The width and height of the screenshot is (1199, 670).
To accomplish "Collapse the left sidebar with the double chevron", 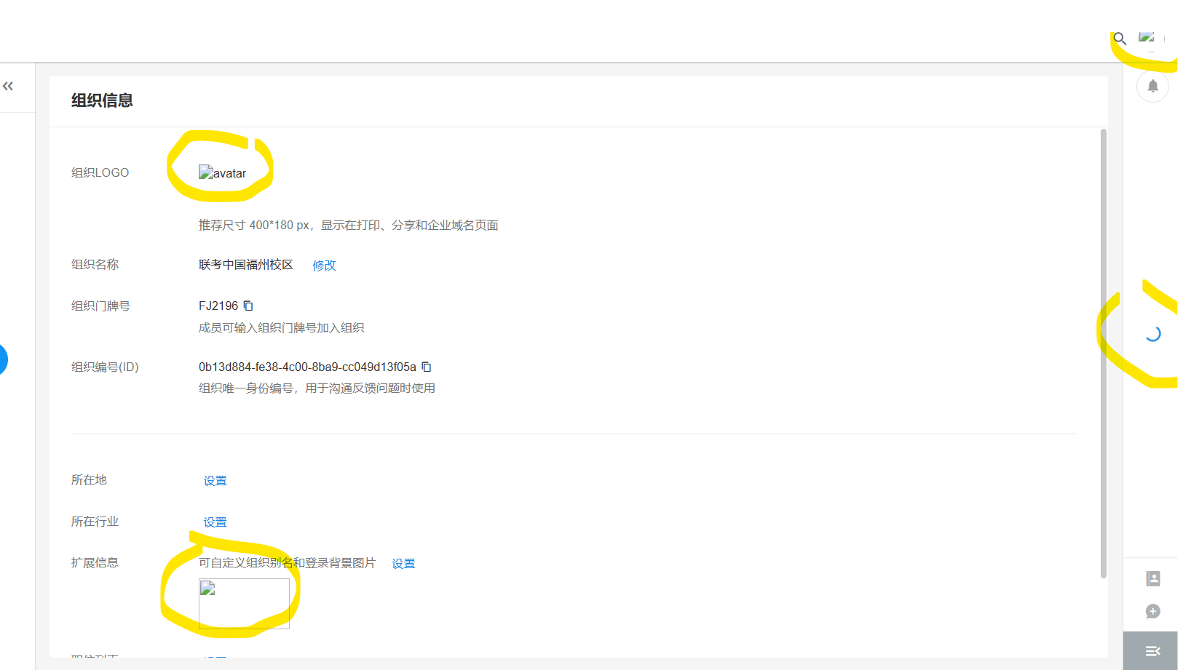I will 8,85.
